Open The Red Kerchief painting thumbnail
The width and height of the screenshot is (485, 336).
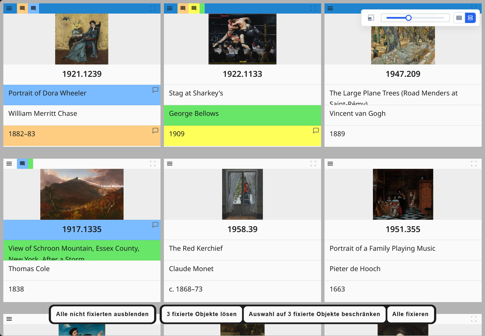click(x=242, y=194)
